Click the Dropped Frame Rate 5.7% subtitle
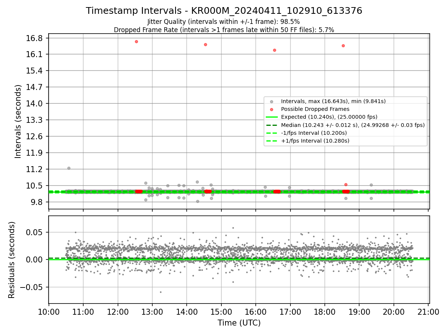Screen dimensions: 448x336 [x=224, y=30]
